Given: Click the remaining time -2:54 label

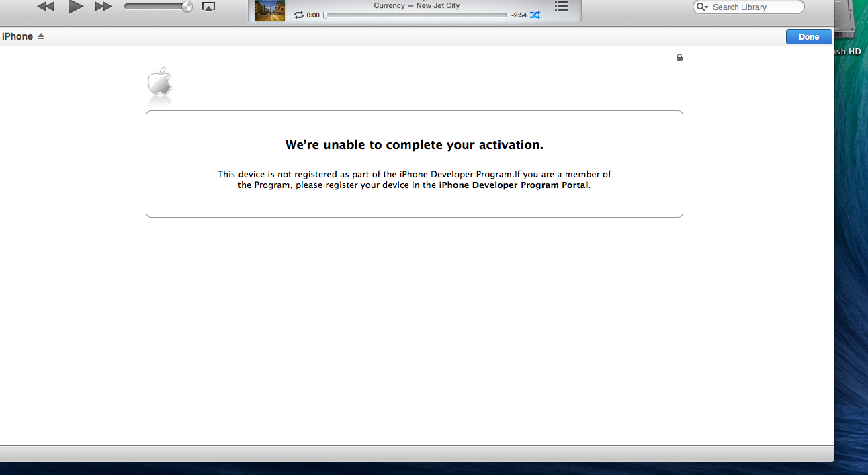Looking at the screenshot, I should 519,15.
